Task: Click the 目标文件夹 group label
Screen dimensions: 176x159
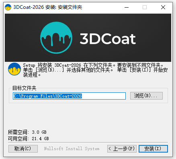Action: coord(25,88)
